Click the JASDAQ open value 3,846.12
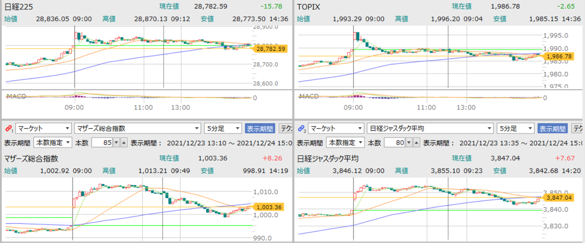Viewport: 585px width, 243px height. tap(347, 171)
